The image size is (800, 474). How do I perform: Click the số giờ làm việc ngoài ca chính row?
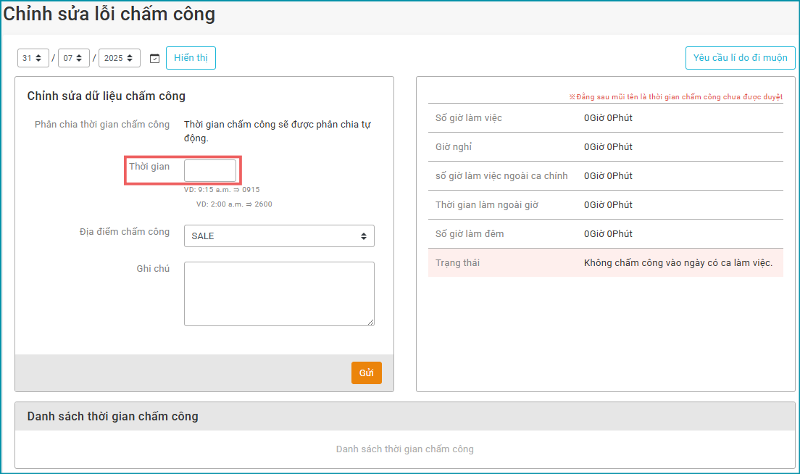pos(605,176)
